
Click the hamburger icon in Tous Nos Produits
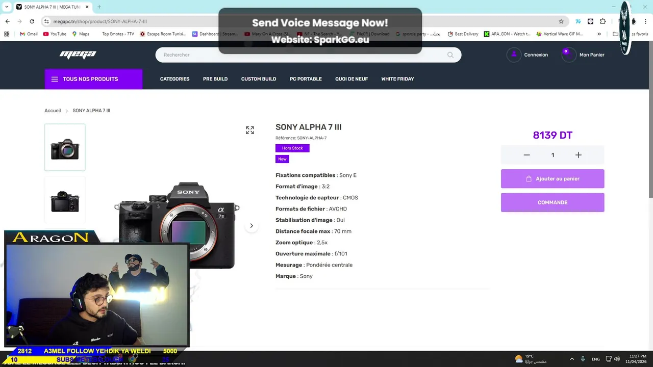[55, 79]
